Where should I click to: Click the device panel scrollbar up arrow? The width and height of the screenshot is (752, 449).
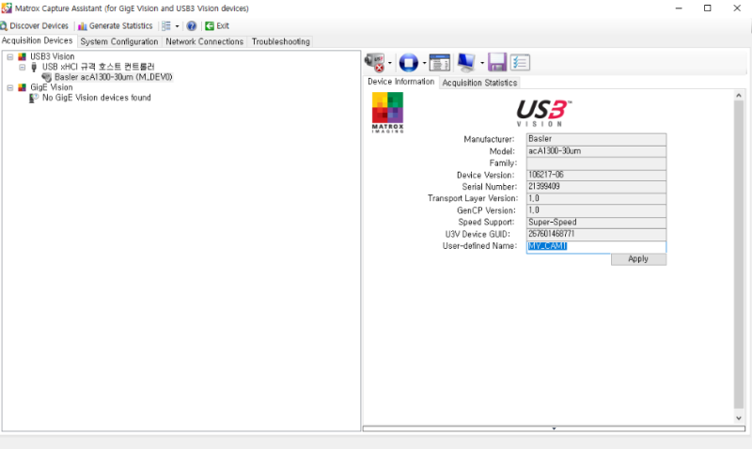tap(739, 96)
